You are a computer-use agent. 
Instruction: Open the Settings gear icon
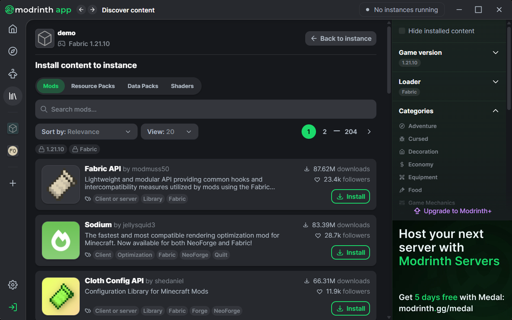click(x=13, y=285)
